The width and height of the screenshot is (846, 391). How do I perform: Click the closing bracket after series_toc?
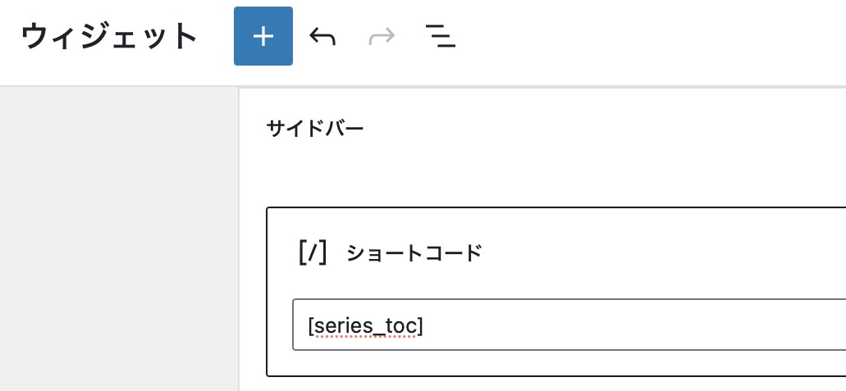pyautogui.click(x=420, y=326)
